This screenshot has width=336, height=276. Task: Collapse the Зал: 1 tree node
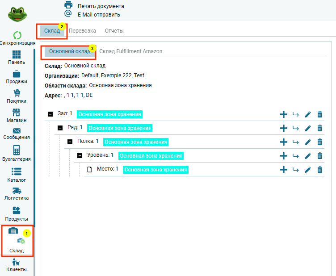point(50,114)
